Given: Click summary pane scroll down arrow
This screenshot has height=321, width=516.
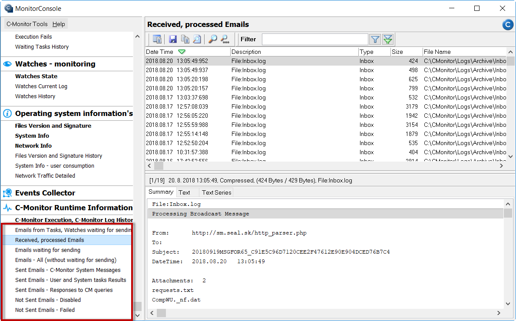Looking at the screenshot, I should 508,304.
